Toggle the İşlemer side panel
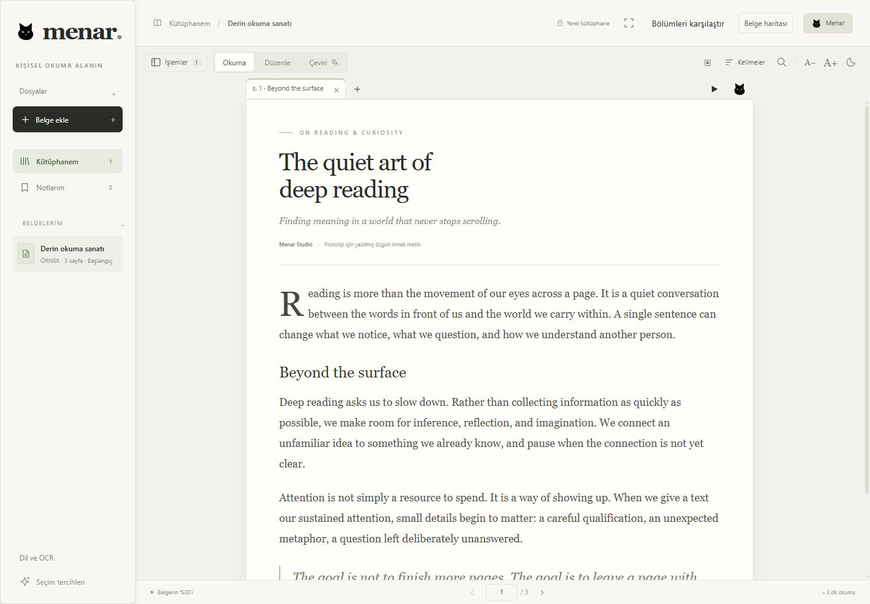The width and height of the screenshot is (870, 604). [x=176, y=62]
